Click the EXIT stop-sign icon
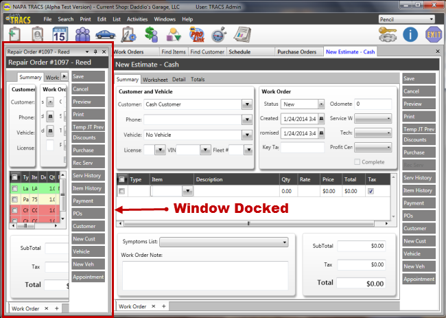The height and width of the screenshot is (318, 446). 434,35
